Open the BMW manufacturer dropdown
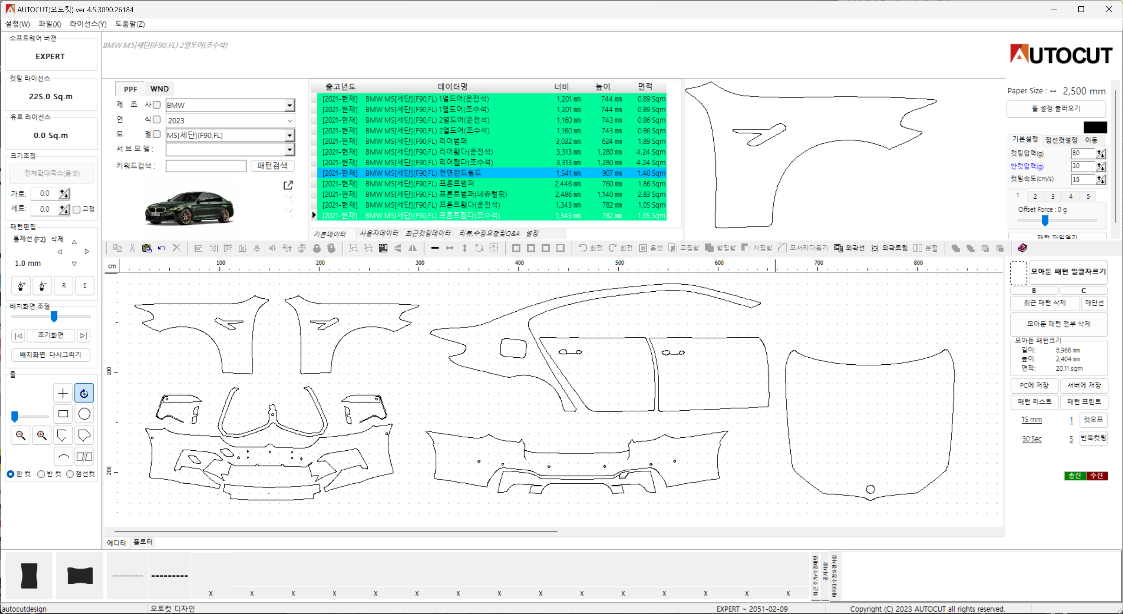The image size is (1123, 614). [x=289, y=105]
